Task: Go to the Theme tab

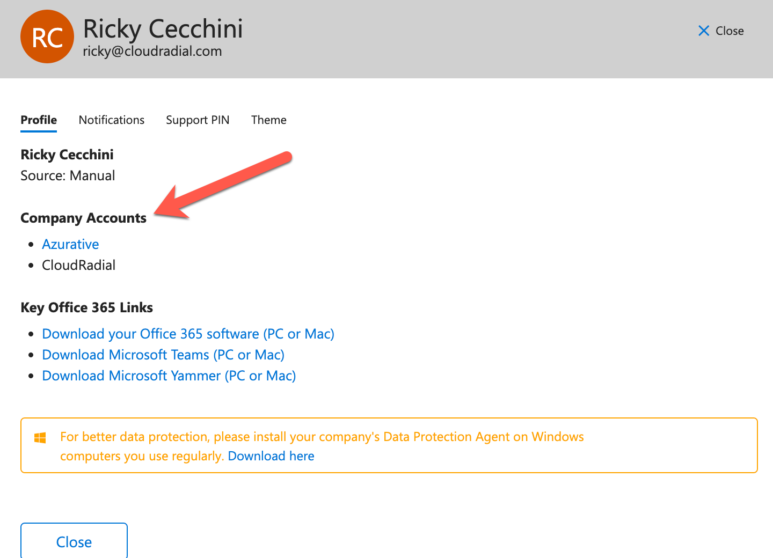Action: point(269,120)
